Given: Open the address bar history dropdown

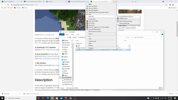Looking at the screenshot, I should (x=125, y=37).
